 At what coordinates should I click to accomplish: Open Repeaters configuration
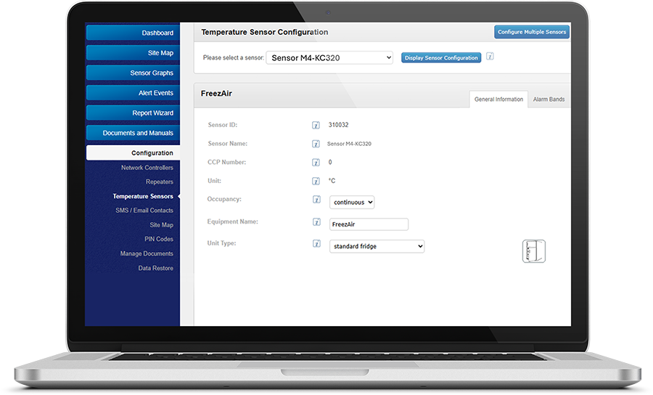pos(160,182)
